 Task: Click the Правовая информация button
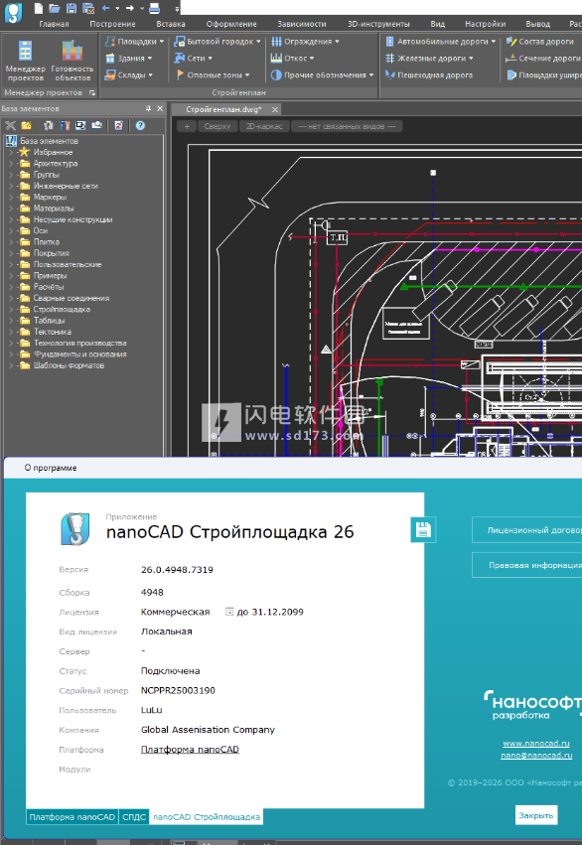tap(527, 565)
